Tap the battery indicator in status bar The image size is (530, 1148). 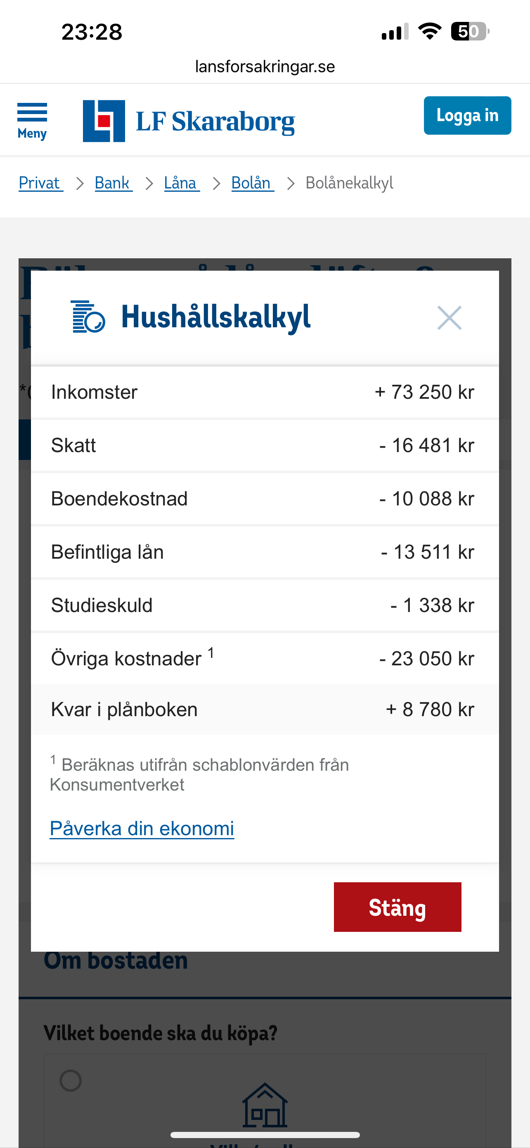(469, 32)
